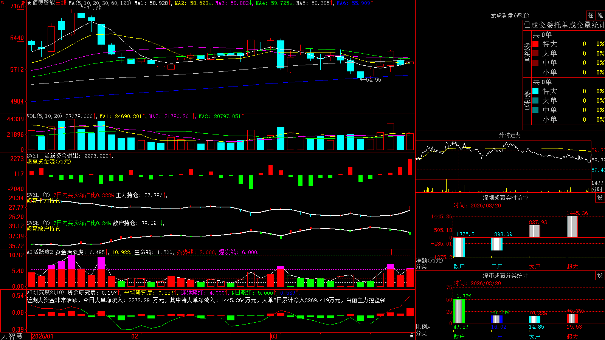Click the star icon before 佰奥智能

click(x=29, y=3)
